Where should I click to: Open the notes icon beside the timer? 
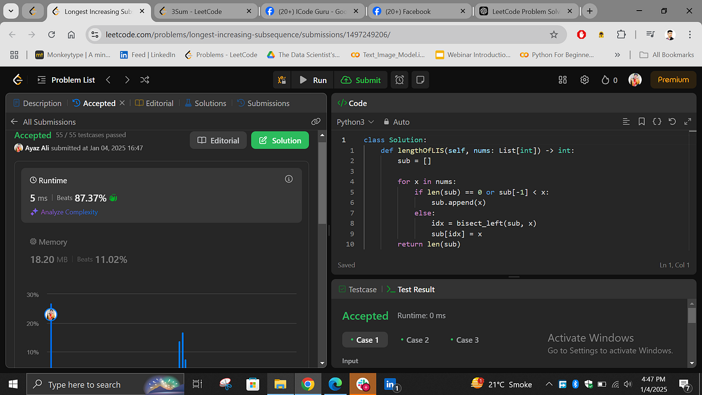[420, 80]
